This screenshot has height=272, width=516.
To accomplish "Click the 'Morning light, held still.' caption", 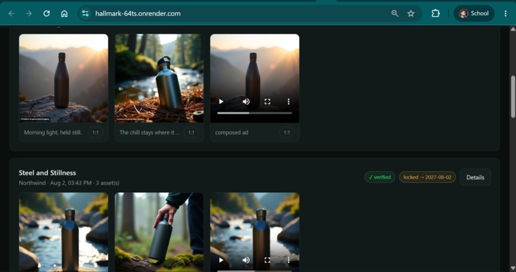I will (x=52, y=133).
